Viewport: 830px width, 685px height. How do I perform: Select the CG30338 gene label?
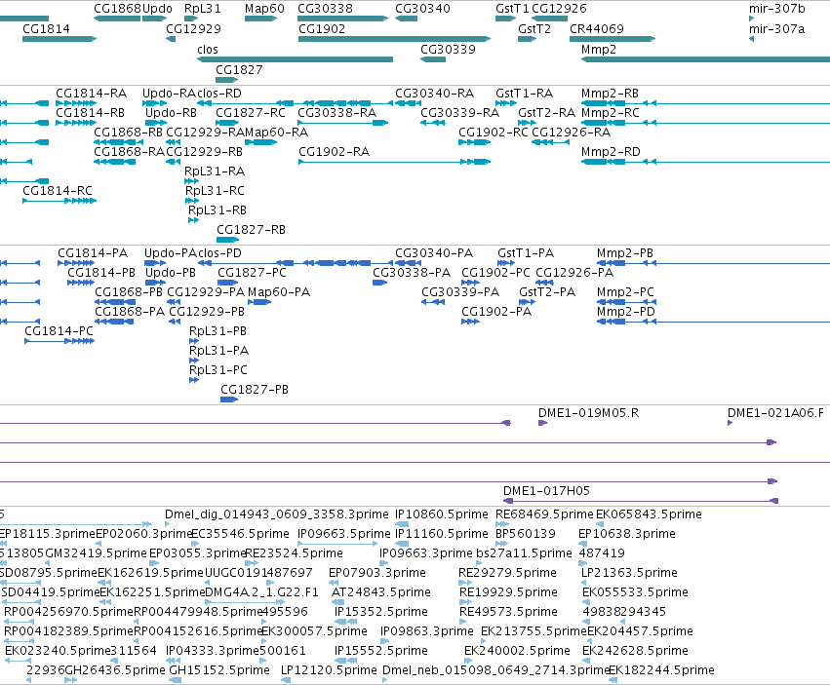325,9
